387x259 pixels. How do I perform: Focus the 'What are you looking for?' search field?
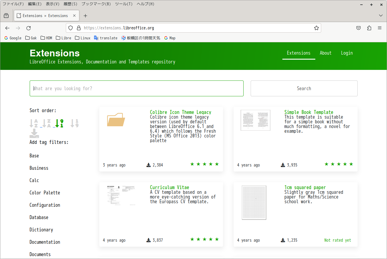(137, 88)
